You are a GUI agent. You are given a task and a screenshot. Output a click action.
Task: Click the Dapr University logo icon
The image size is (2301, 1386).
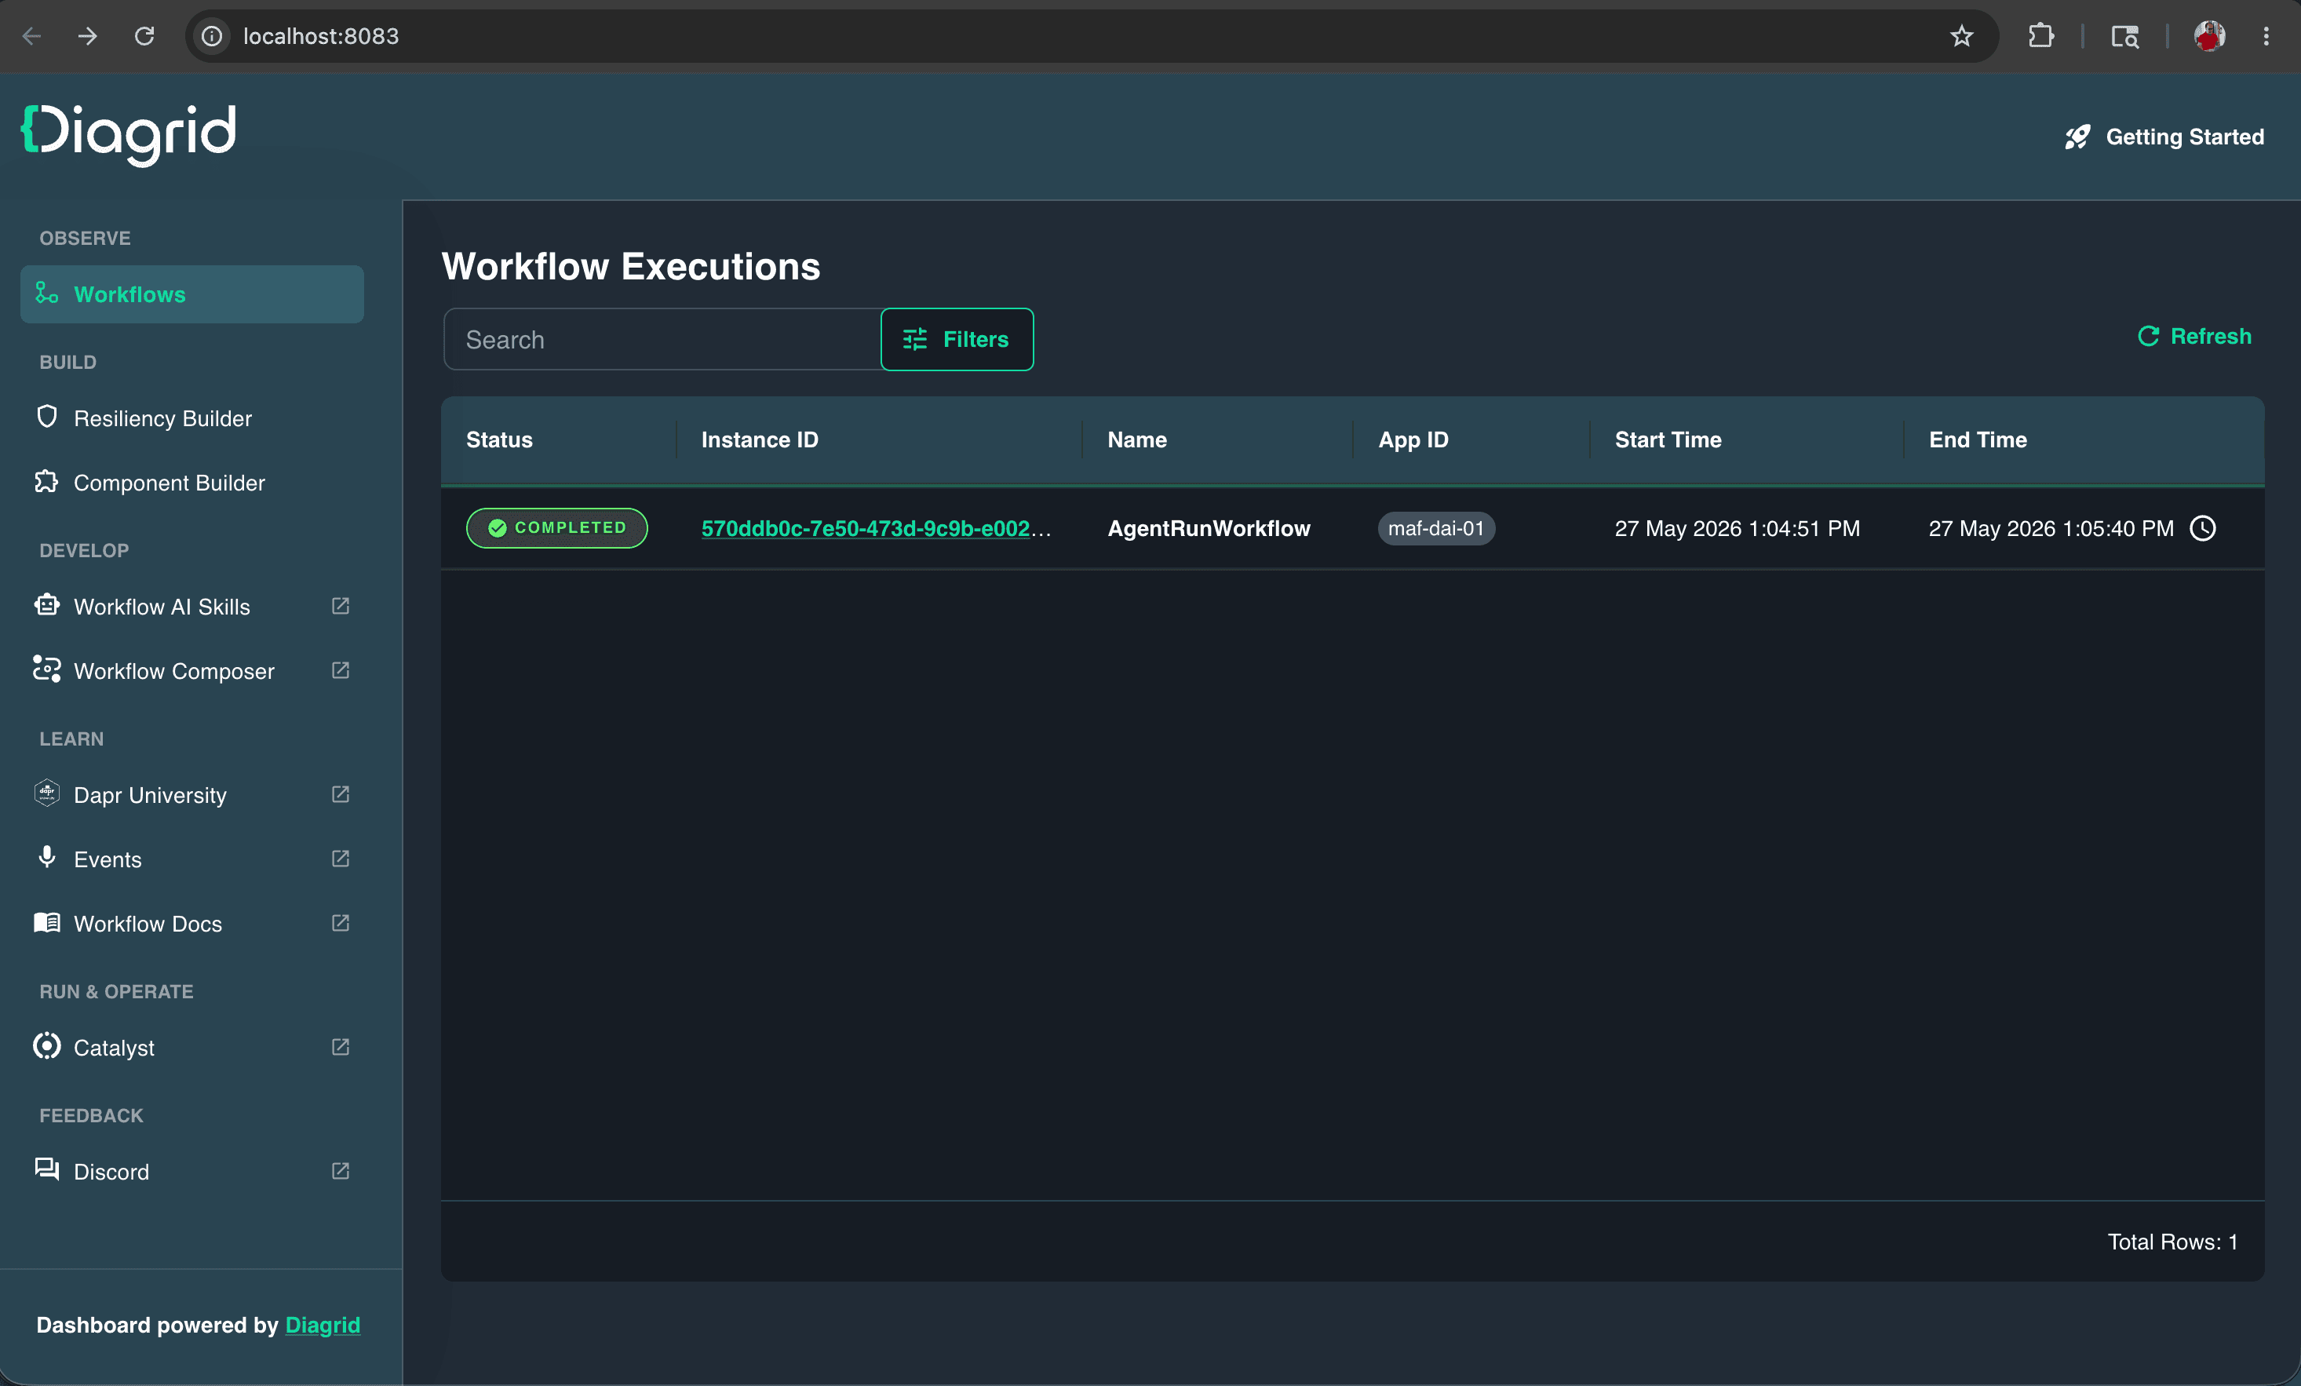tap(46, 794)
